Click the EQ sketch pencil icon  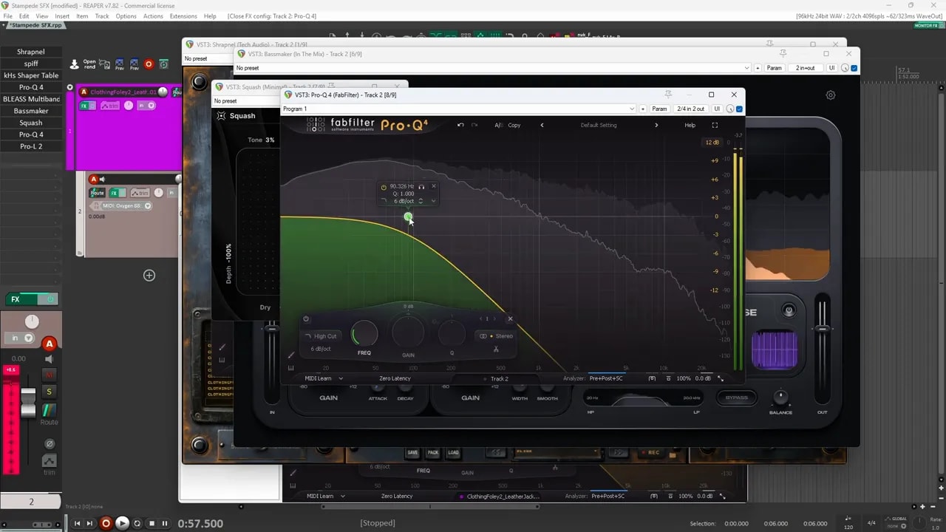pos(291,355)
